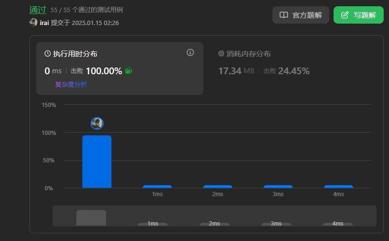Select the 执行用时分布 runtime distribution card
The image size is (389, 241).
tap(120, 68)
